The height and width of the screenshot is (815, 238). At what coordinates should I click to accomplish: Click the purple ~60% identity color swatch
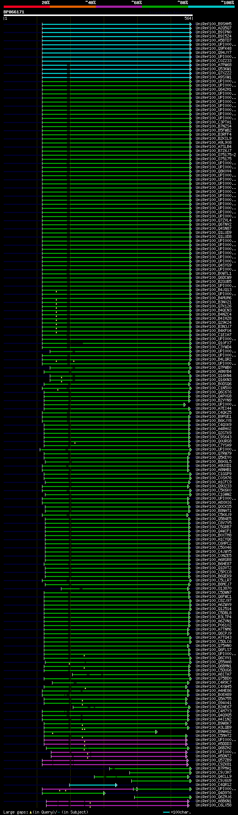point(119,7)
